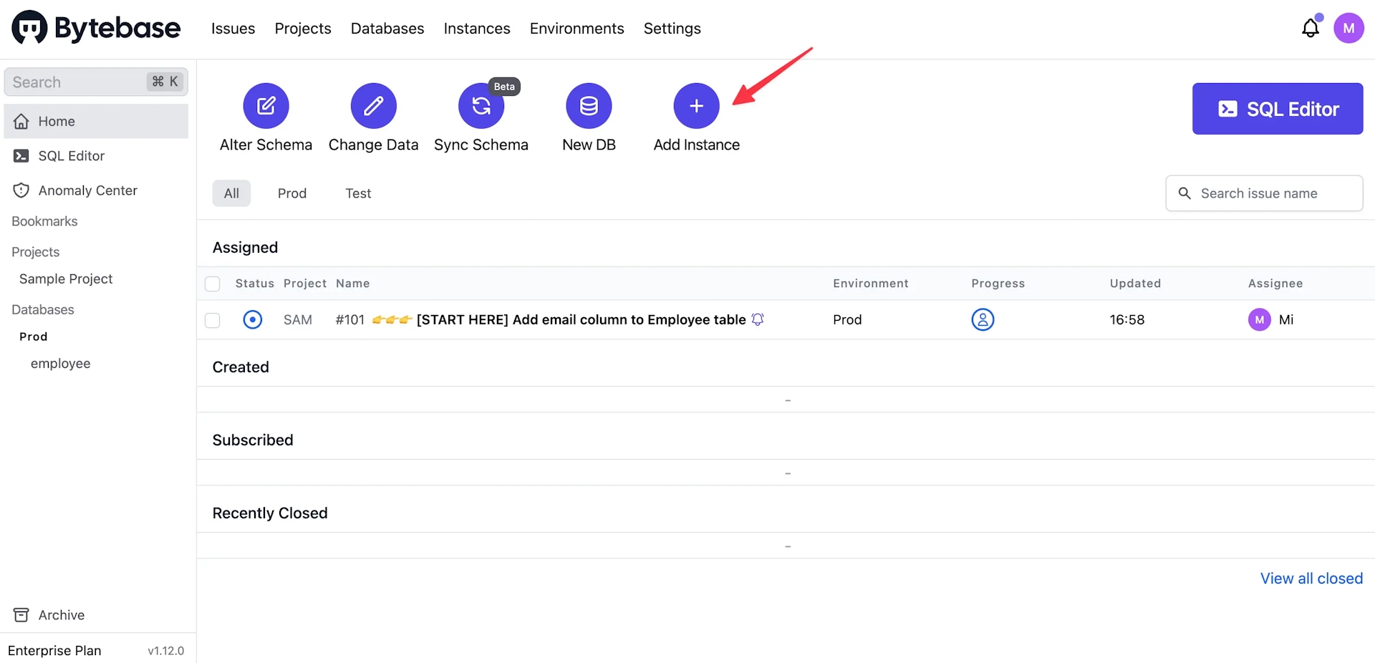Click the Add Instance plus icon
Image resolution: width=1375 pixels, height=663 pixels.
point(696,106)
